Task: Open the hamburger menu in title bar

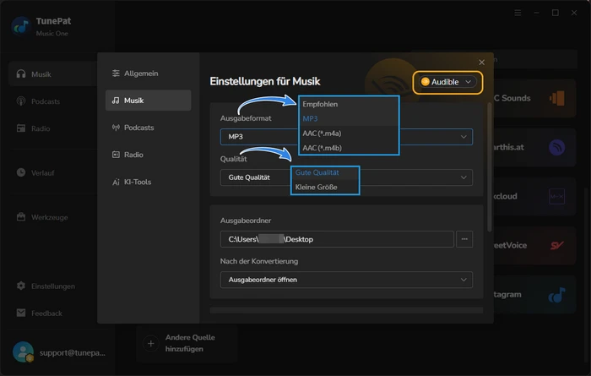Action: tap(518, 13)
